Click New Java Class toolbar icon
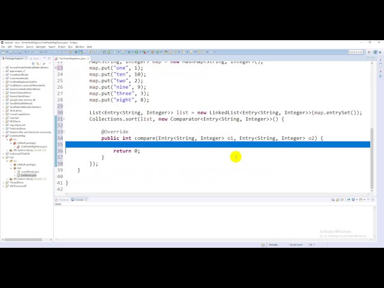This screenshot has width=384, height=288. coord(157,52)
